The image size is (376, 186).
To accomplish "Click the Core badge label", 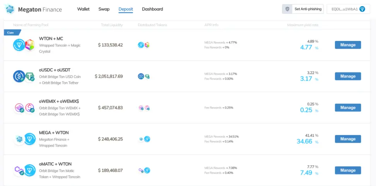I will 12,32.
